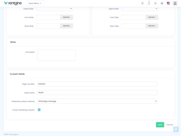This screenshot has width=181, height=136.
Task: Click into the Comment text area
Action: click(x=56, y=55)
